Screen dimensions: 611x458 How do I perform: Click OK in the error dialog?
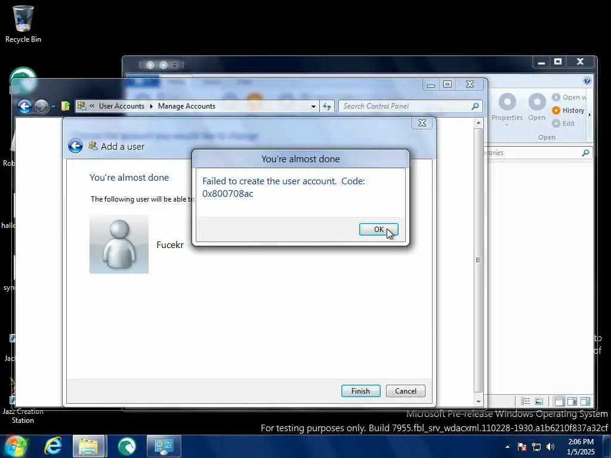point(378,230)
